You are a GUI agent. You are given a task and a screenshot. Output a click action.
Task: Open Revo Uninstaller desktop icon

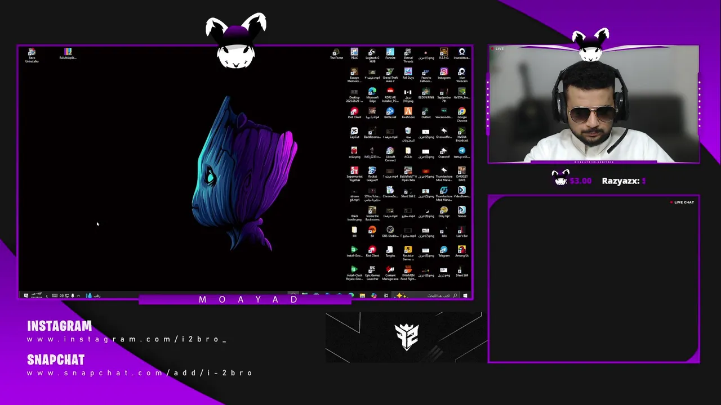pos(32,55)
